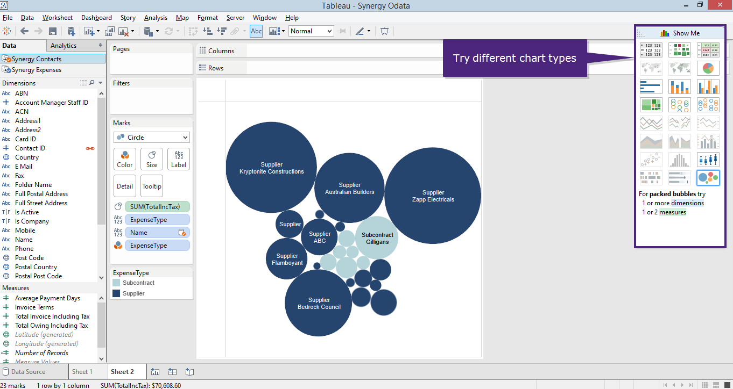Open the Normal fit dropdown
The height and width of the screenshot is (389, 733).
[x=311, y=31]
